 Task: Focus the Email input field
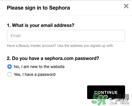(x=66, y=36)
